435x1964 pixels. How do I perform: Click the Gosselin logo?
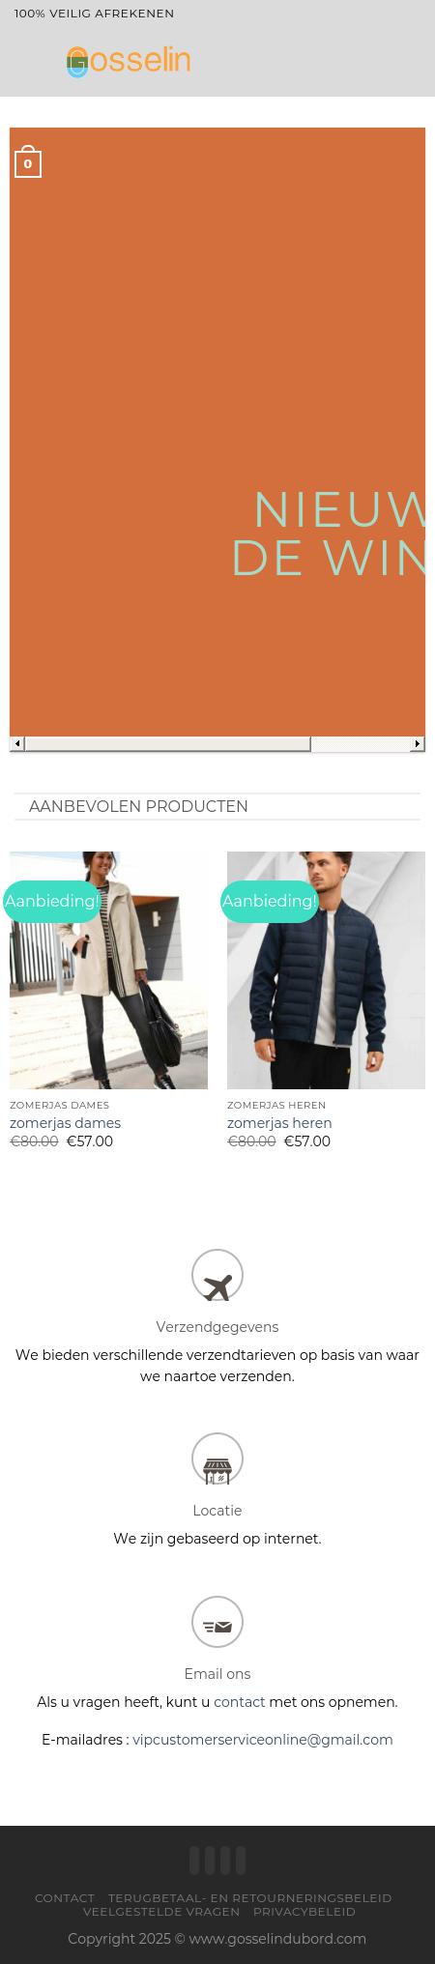tap(129, 62)
